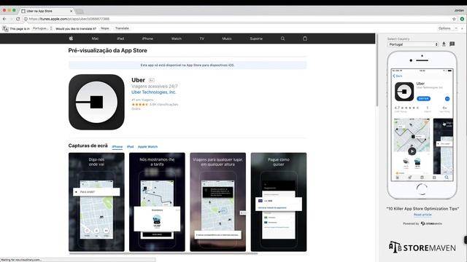Open the green extension icon in toolbar
This screenshot has width=467, height=262.
[462, 19]
